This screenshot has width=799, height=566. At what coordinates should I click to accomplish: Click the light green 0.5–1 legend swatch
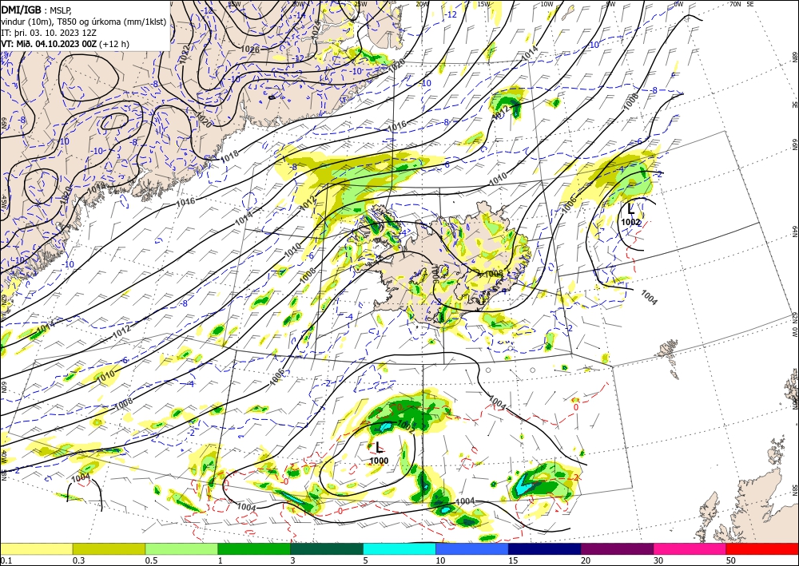click(181, 548)
